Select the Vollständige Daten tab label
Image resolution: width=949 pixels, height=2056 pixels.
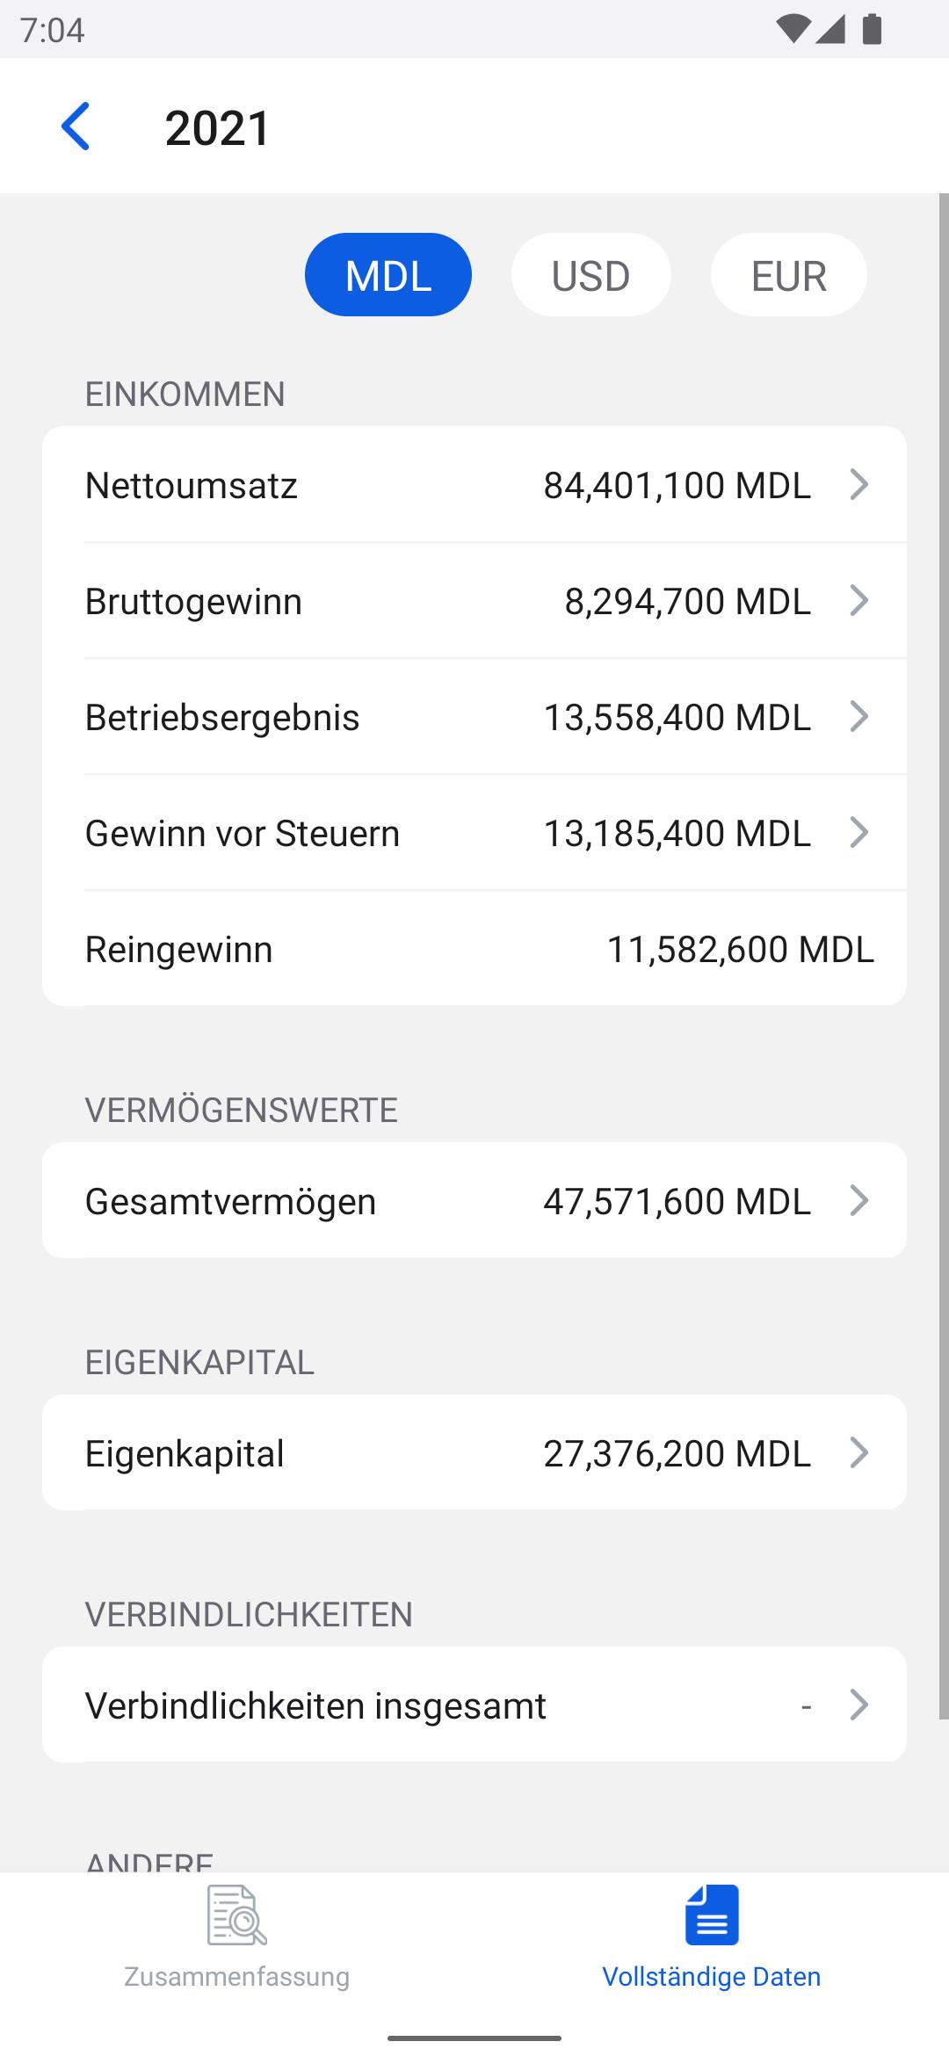[x=712, y=1977]
